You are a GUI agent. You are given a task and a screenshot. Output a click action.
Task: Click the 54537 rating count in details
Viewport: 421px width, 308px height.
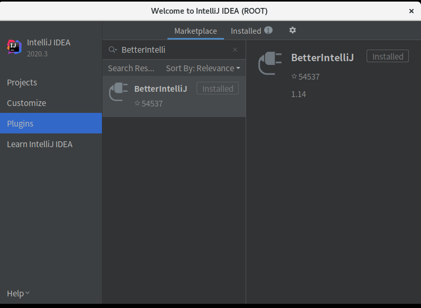[309, 77]
